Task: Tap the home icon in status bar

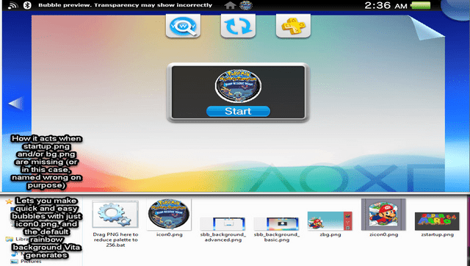Action: pos(230,5)
